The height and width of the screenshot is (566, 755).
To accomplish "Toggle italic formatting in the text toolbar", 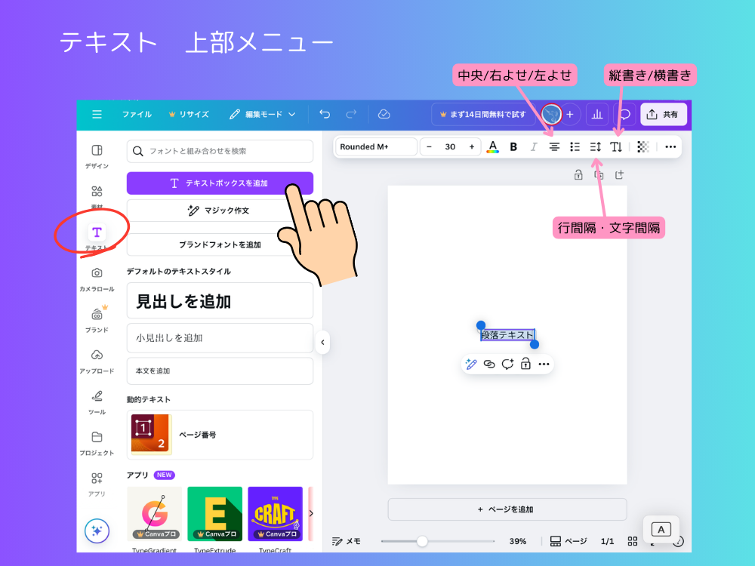I will (x=533, y=147).
